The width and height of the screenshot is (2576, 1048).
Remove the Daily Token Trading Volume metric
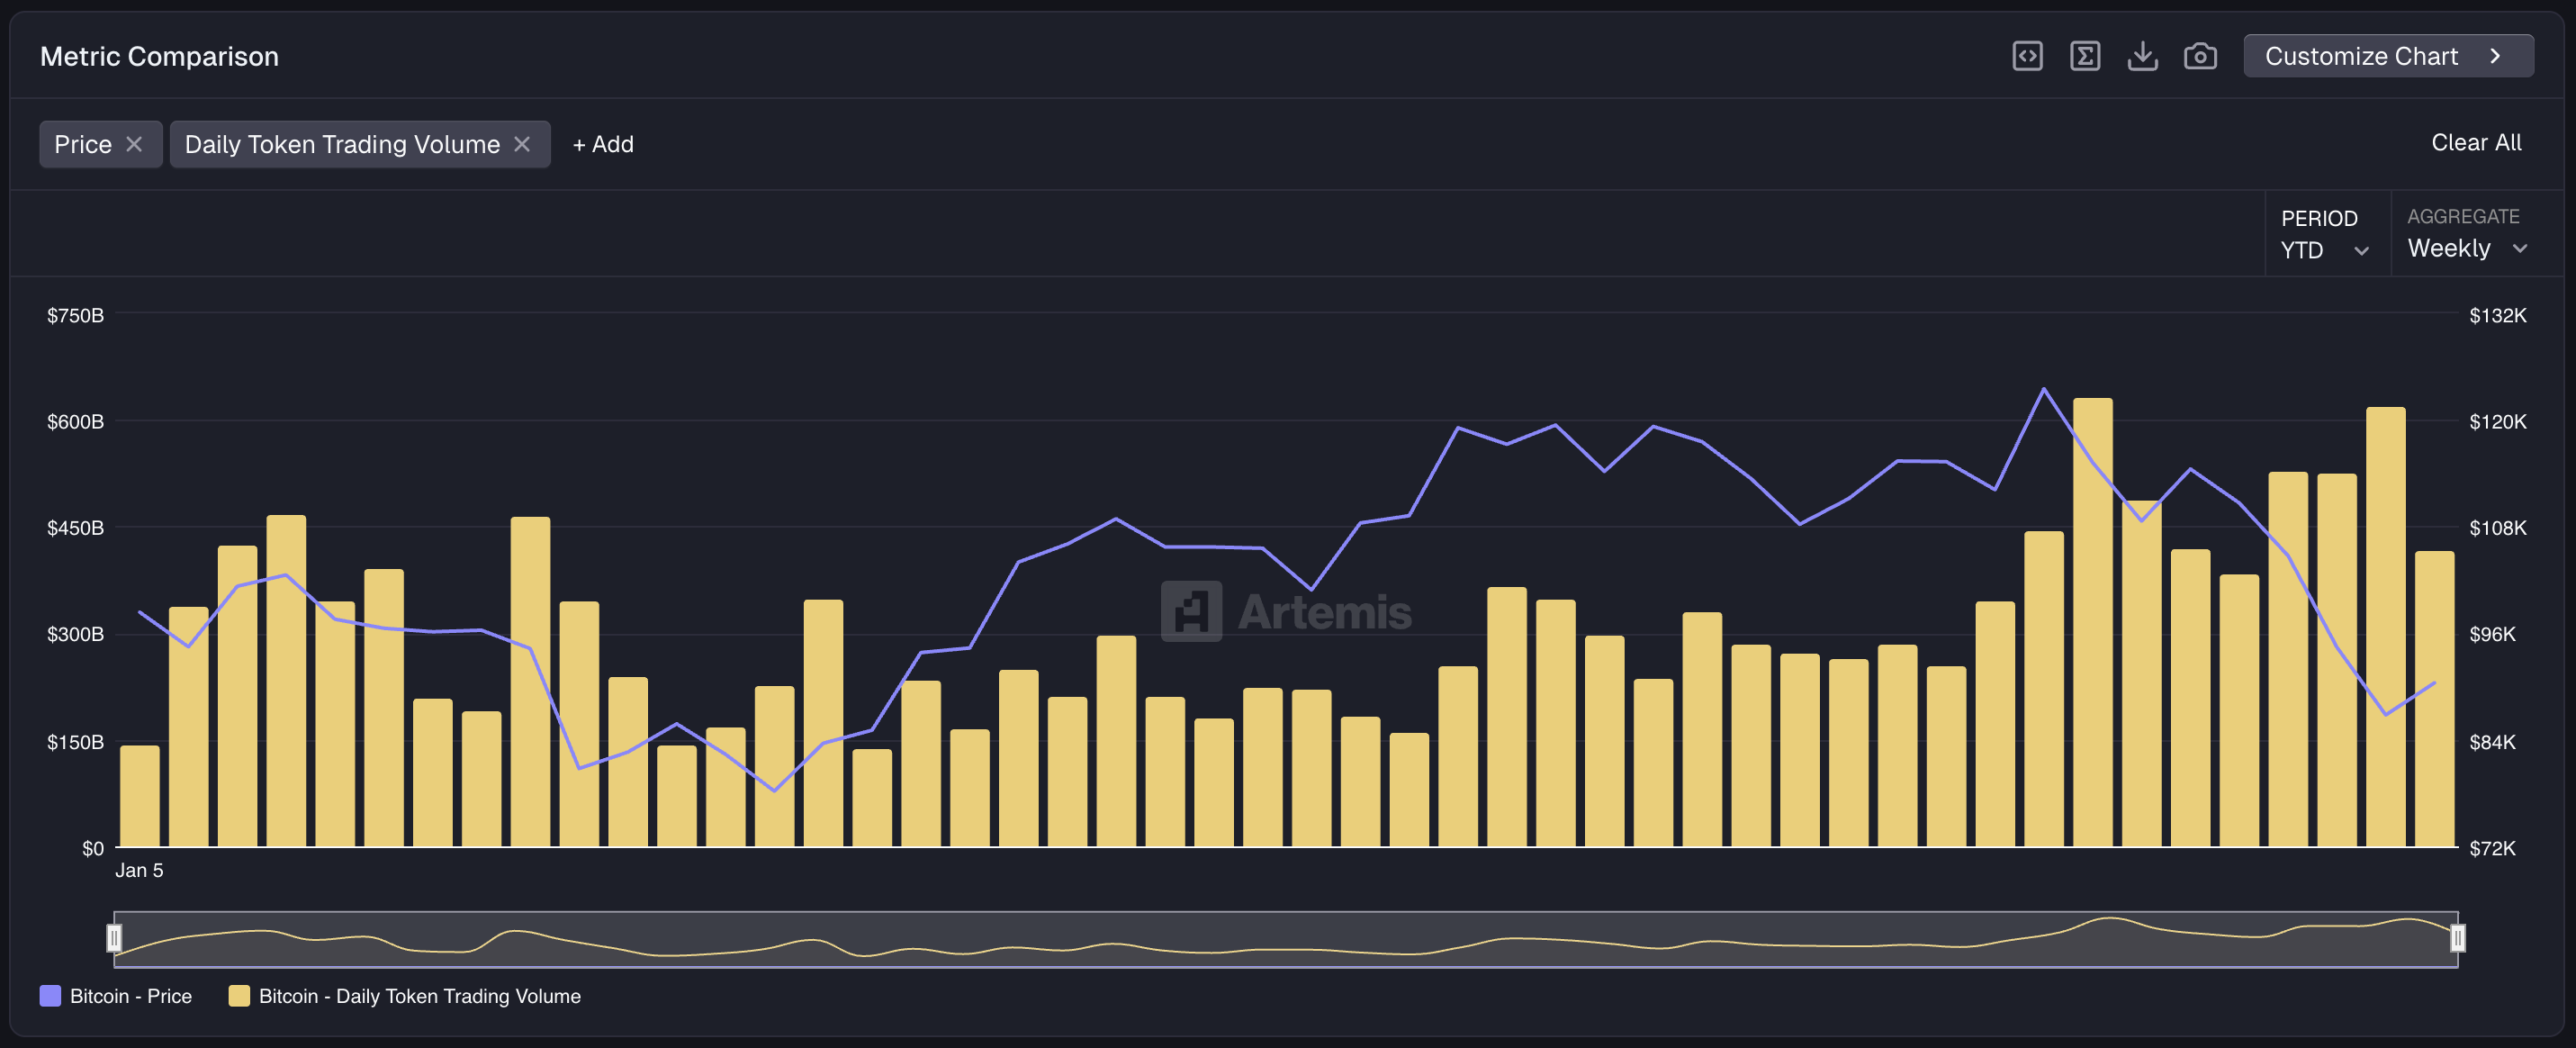[522, 144]
